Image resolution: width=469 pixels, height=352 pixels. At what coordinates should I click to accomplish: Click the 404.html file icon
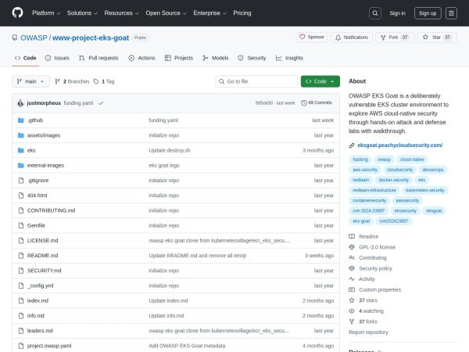(x=21, y=196)
